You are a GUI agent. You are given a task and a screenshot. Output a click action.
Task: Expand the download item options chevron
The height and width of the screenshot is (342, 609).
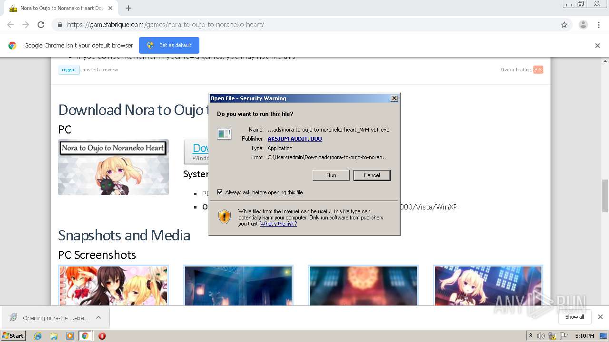click(98, 318)
